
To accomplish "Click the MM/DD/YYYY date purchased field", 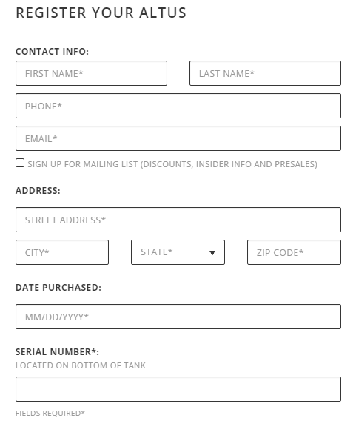I will [x=178, y=317].
